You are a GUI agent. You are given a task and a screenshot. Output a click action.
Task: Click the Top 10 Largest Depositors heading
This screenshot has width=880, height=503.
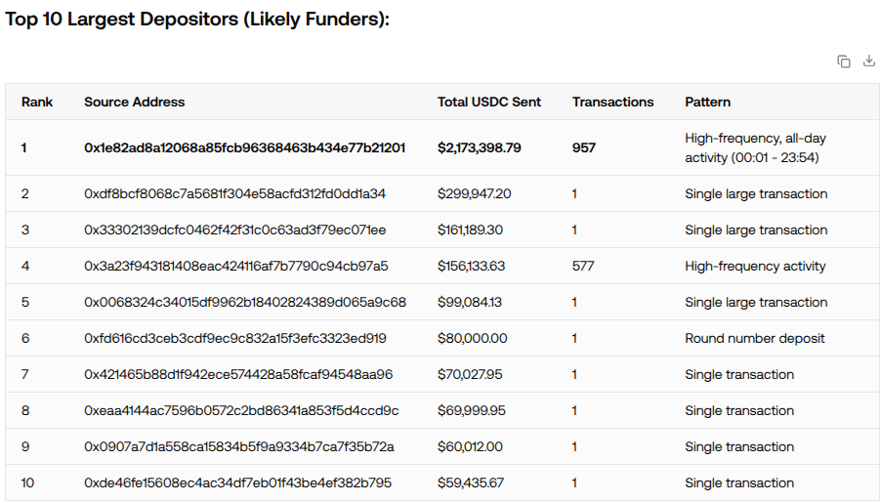(x=197, y=20)
